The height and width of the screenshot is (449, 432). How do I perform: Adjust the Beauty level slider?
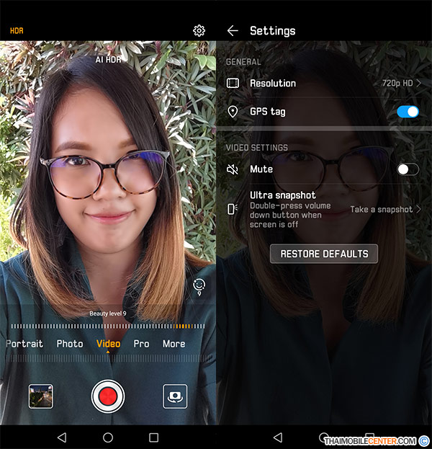[x=108, y=326]
